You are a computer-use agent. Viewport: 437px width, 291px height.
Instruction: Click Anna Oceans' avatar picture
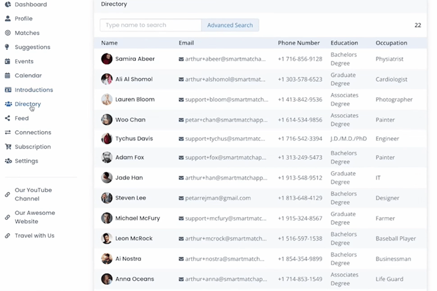coord(107,278)
